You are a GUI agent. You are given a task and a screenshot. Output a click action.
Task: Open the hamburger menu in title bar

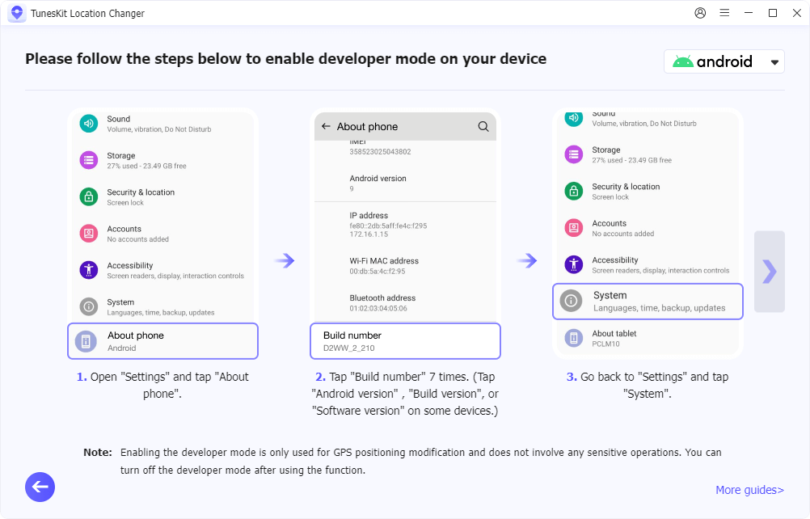(x=724, y=13)
